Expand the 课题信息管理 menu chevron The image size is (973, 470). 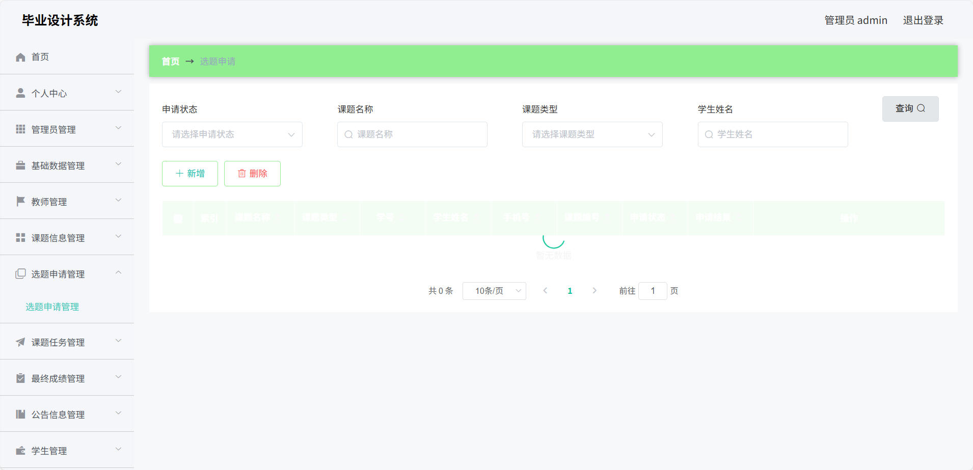coord(118,237)
